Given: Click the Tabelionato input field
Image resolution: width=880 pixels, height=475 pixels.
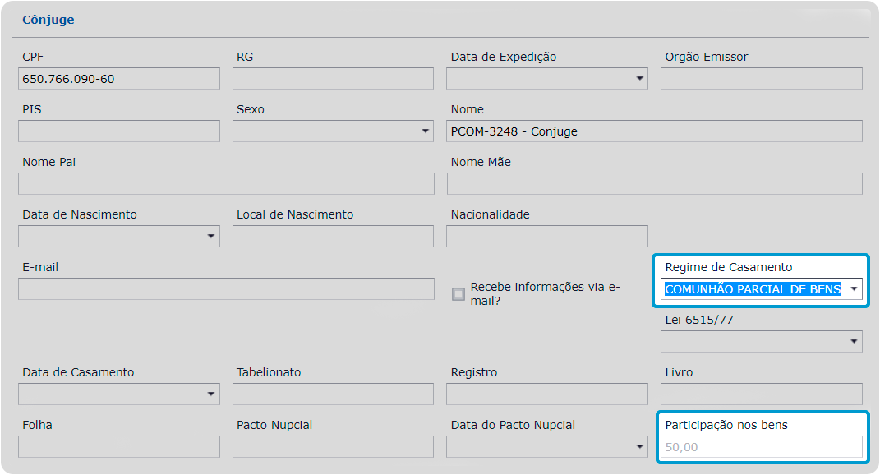Looking at the screenshot, I should click(333, 394).
